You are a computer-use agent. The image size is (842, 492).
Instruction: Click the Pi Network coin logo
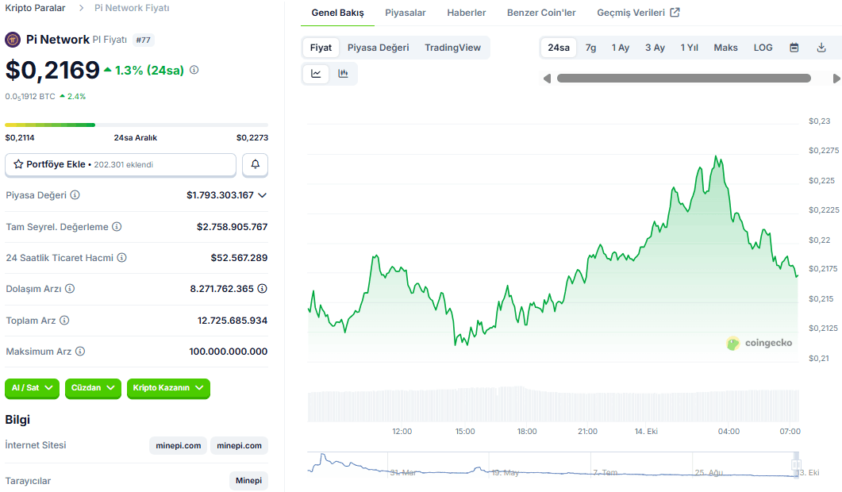[x=13, y=40]
